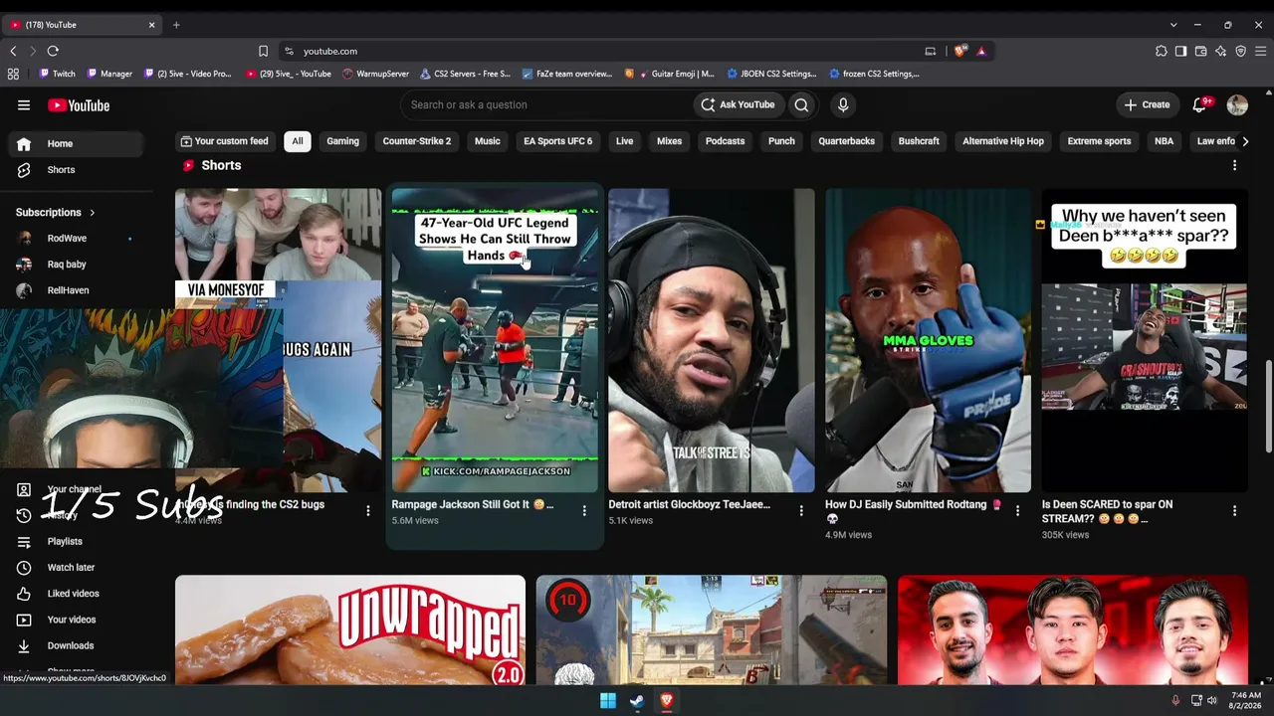
Task: Open options for Is Deen SCARED to spar short
Action: (x=1234, y=511)
